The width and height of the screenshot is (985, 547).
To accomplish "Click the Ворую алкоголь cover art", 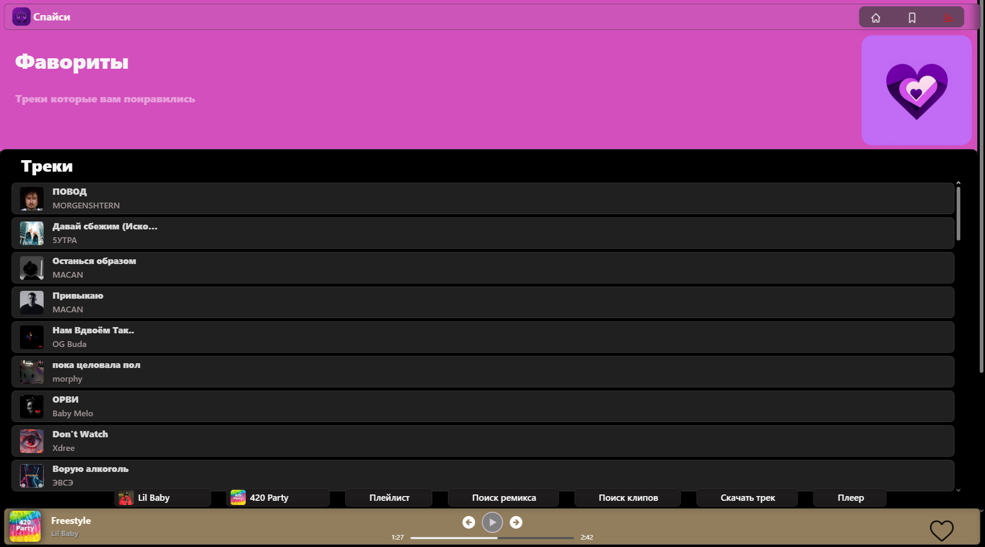I will (x=32, y=476).
